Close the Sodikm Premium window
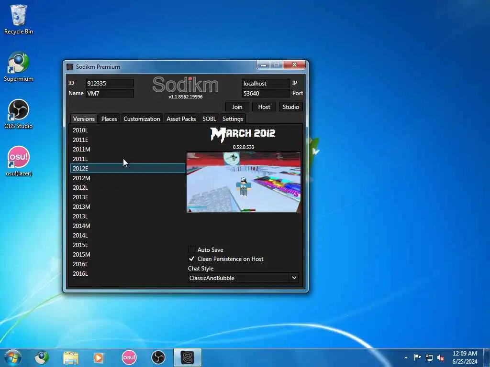 coord(294,65)
